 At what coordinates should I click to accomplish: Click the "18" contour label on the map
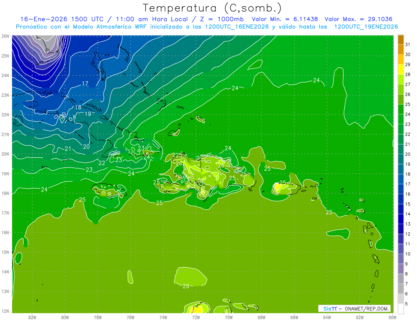click(x=78, y=107)
